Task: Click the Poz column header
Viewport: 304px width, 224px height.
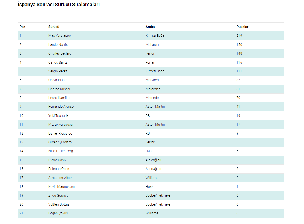Action: [x=22, y=27]
